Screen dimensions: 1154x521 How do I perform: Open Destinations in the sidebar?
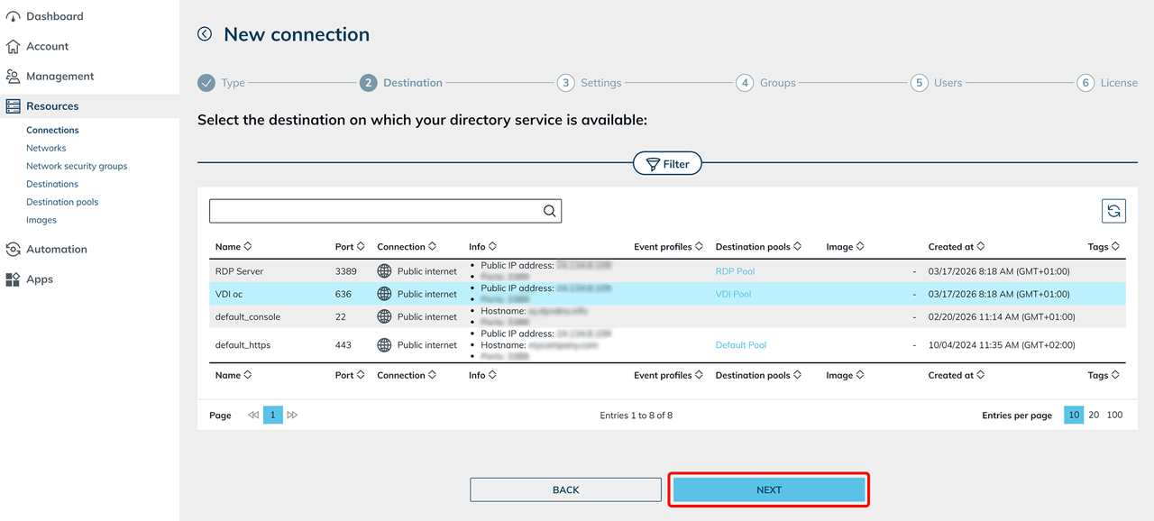[52, 184]
